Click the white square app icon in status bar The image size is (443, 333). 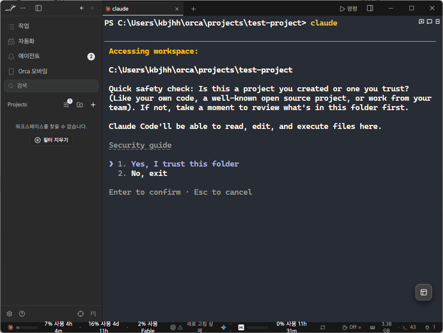(x=241, y=327)
